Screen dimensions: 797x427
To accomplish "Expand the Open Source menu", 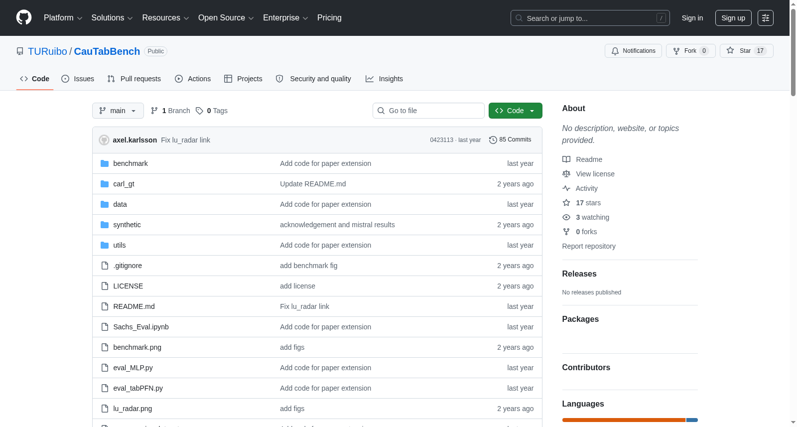I will 226,18.
